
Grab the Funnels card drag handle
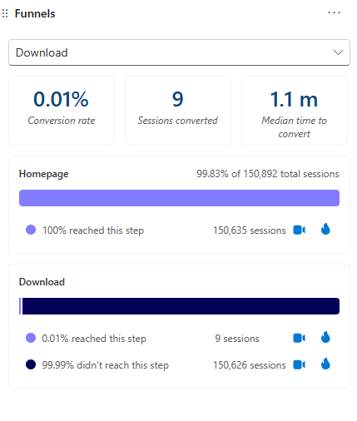pos(5,13)
